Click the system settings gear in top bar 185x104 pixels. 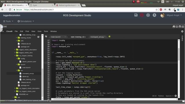[183, 2]
